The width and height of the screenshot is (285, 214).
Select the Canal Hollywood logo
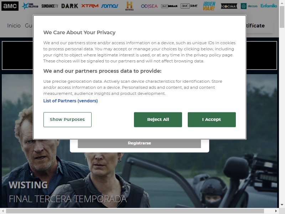(30, 6)
